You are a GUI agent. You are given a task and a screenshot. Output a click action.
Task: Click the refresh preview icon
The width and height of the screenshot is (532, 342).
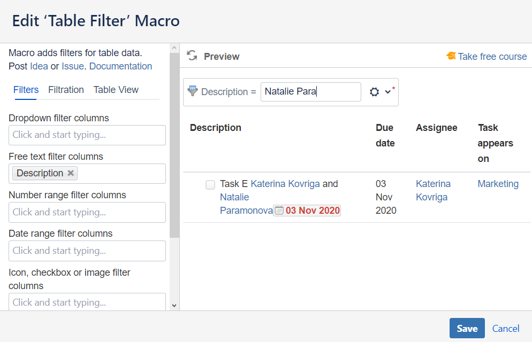tap(192, 56)
